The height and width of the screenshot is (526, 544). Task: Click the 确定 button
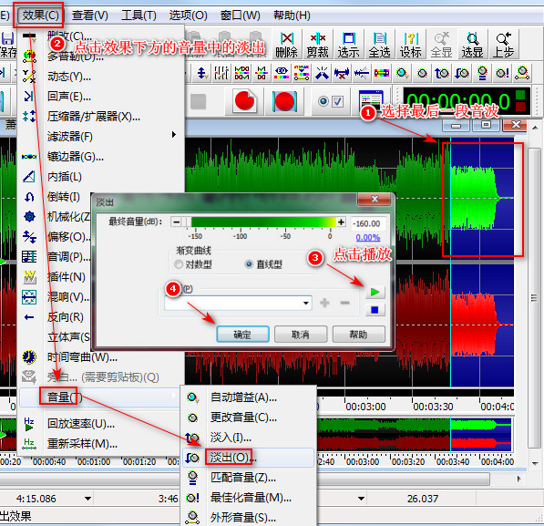[242, 335]
